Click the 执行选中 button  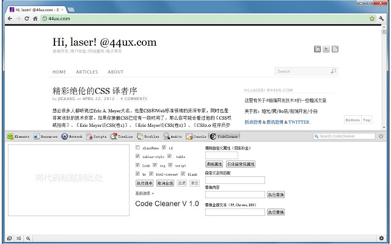(144, 183)
